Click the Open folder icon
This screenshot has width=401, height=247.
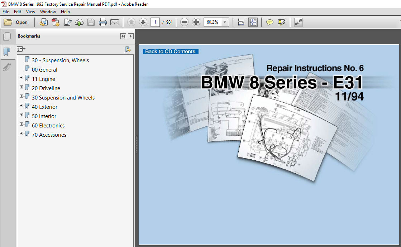(8, 22)
